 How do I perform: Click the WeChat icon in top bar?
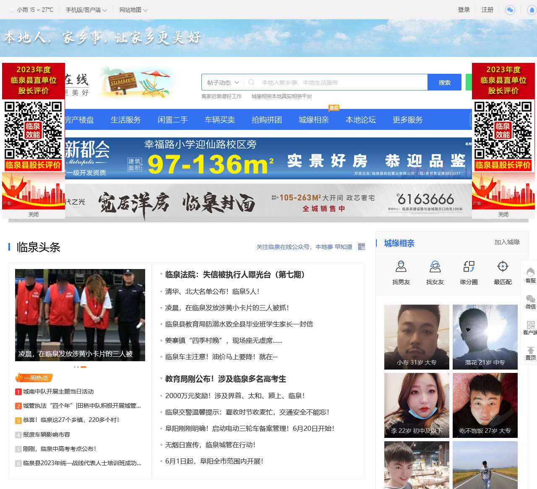[510, 10]
